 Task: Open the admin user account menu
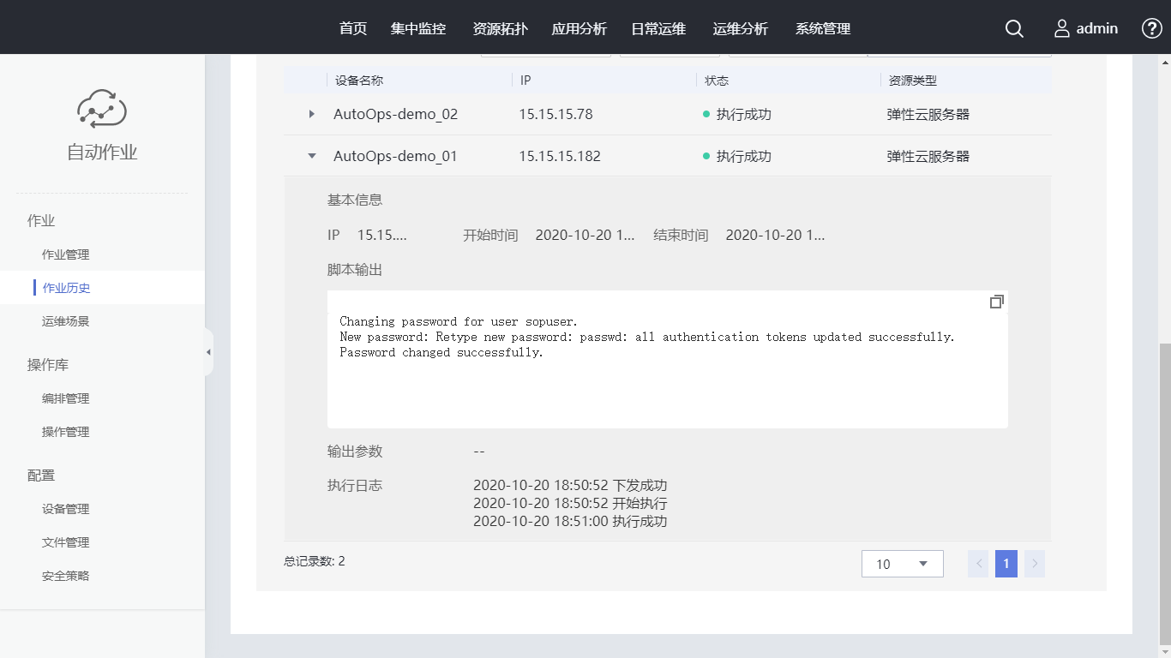[x=1086, y=28]
